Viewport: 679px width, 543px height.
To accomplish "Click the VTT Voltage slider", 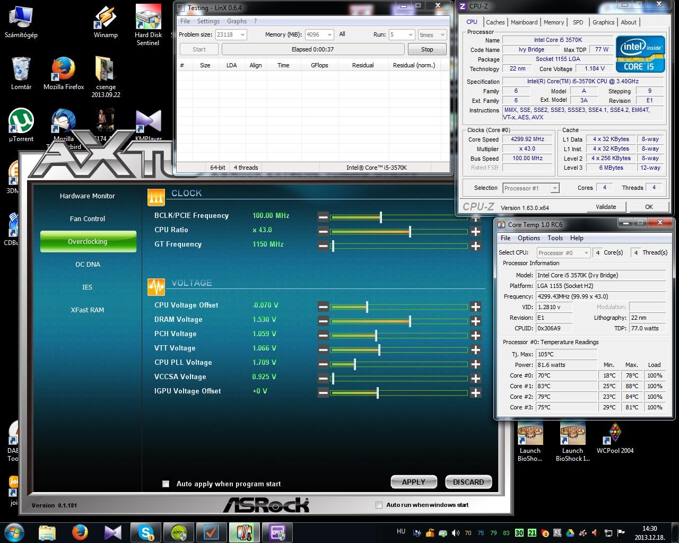I will pos(399,349).
